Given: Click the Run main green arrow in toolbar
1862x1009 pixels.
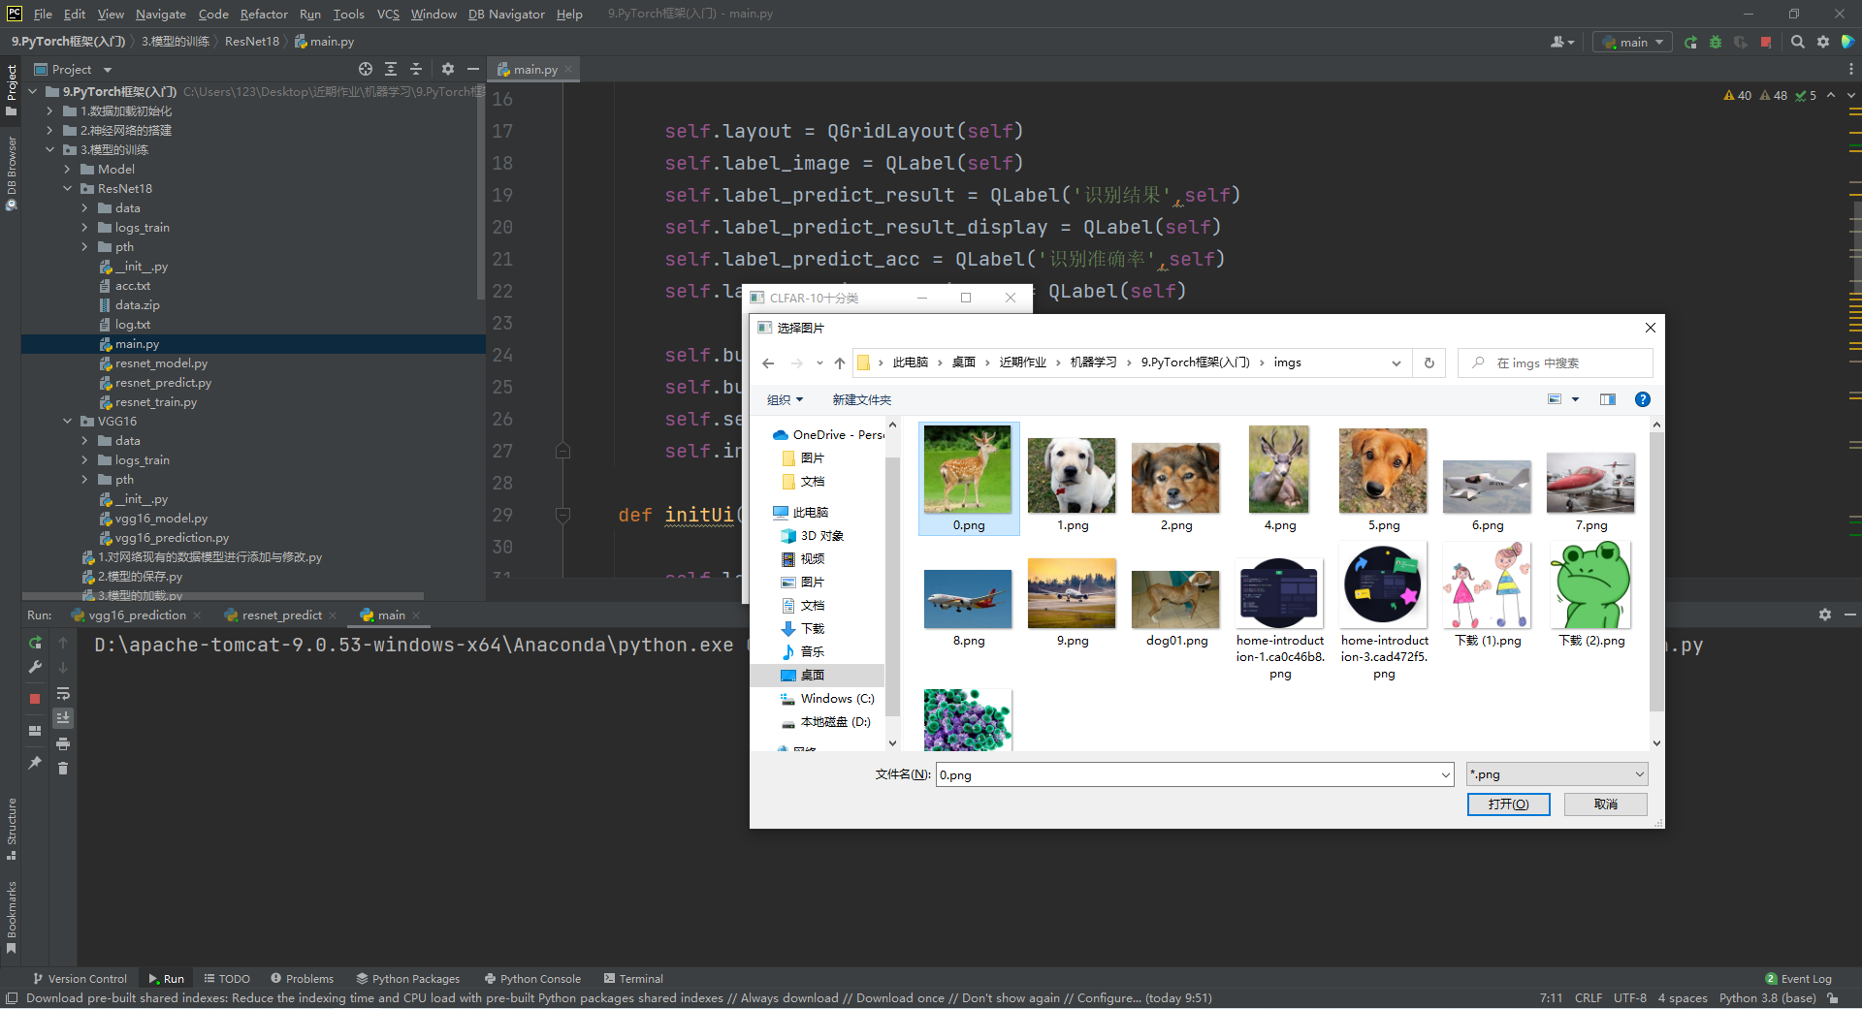Looking at the screenshot, I should click(1690, 42).
